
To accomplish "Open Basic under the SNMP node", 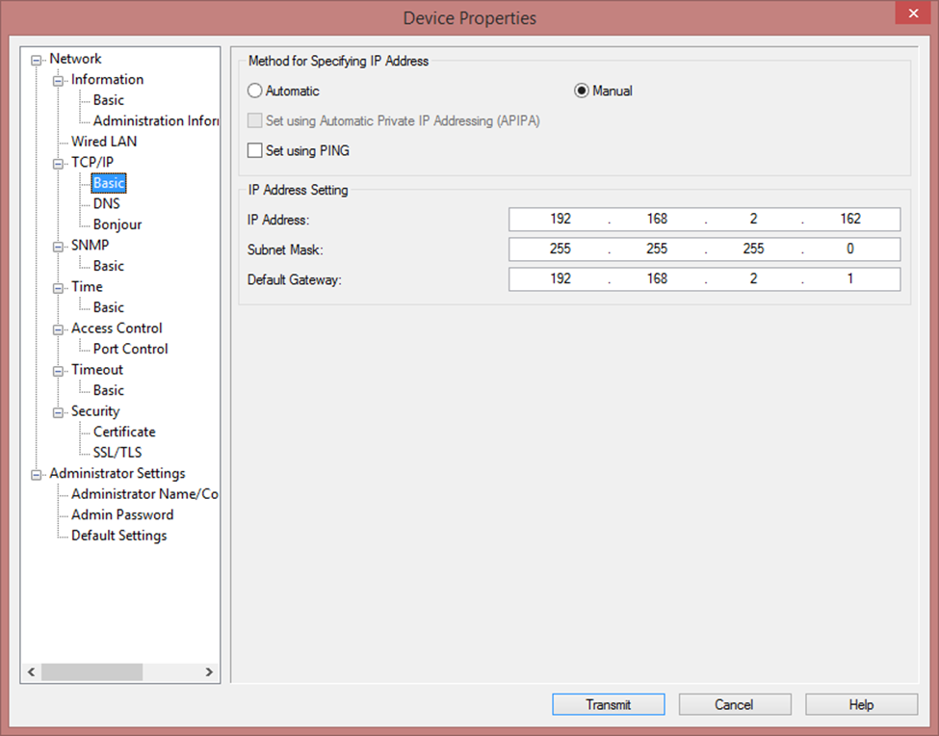I will (109, 266).
